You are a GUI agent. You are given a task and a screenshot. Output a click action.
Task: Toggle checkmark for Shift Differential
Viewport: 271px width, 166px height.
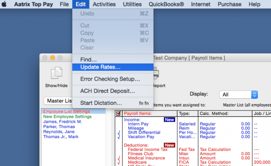pos(119,132)
